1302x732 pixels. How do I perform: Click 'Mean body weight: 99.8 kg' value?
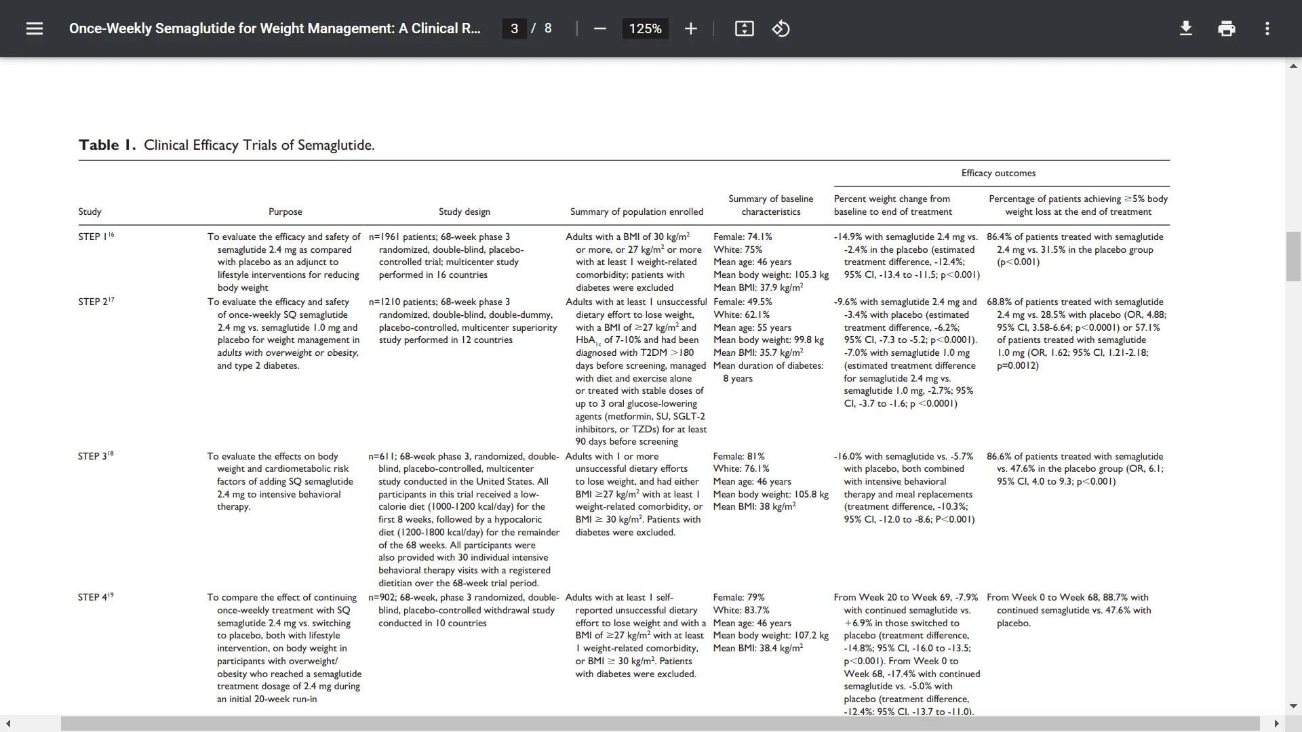[x=768, y=340]
